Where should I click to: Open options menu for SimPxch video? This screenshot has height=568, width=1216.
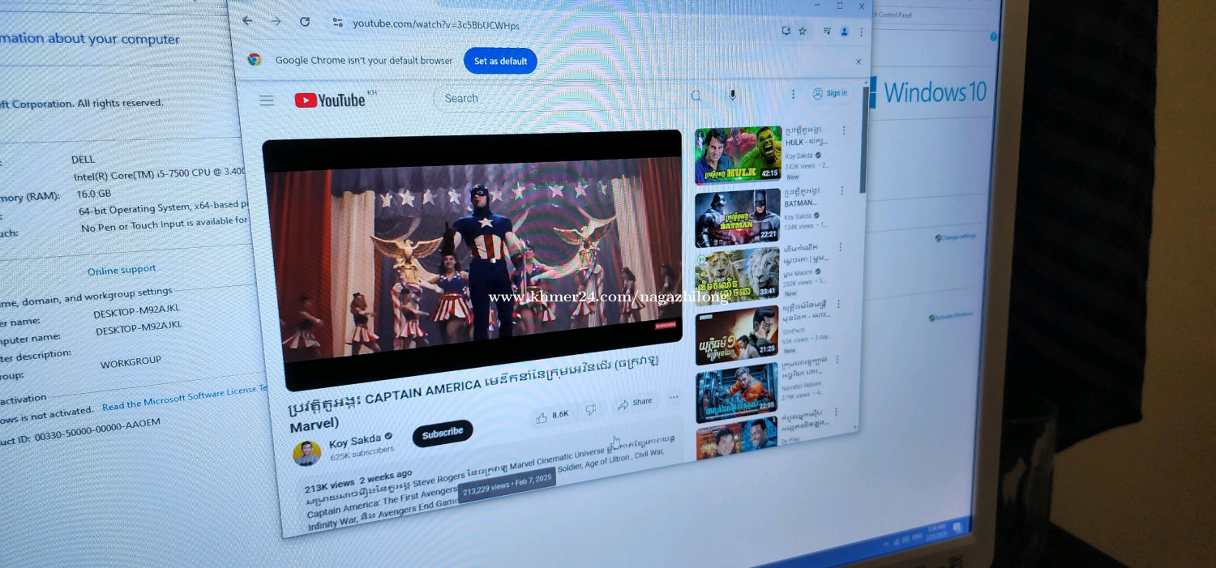(838, 305)
